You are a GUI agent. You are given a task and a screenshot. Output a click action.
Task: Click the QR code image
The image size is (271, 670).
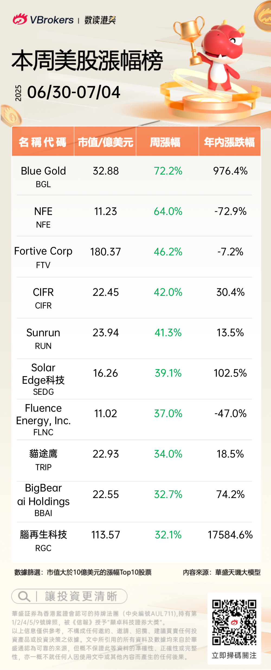click(x=234, y=622)
